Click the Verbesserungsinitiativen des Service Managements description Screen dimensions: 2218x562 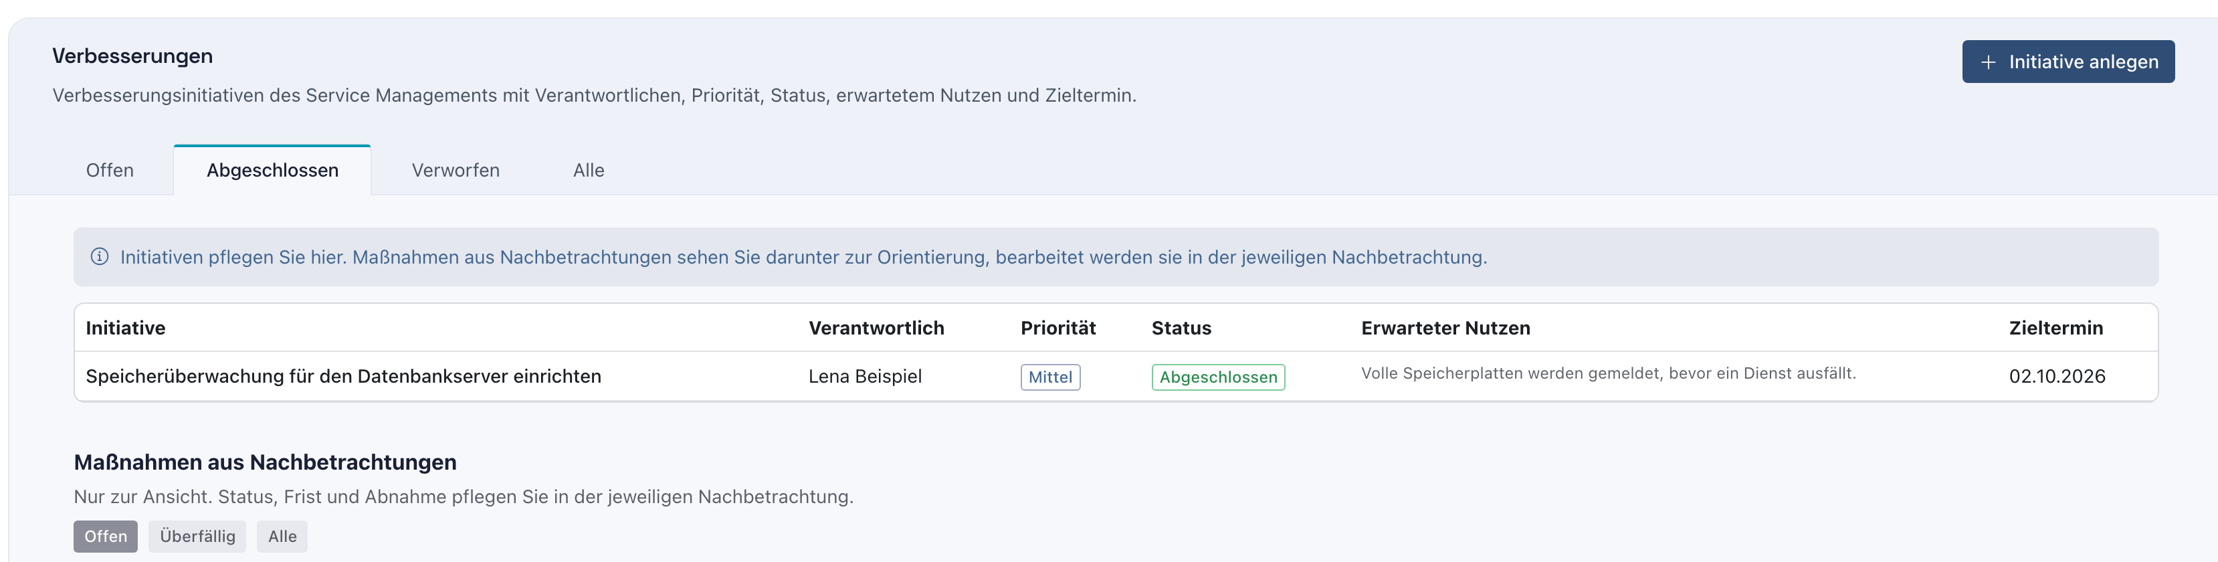coord(594,96)
